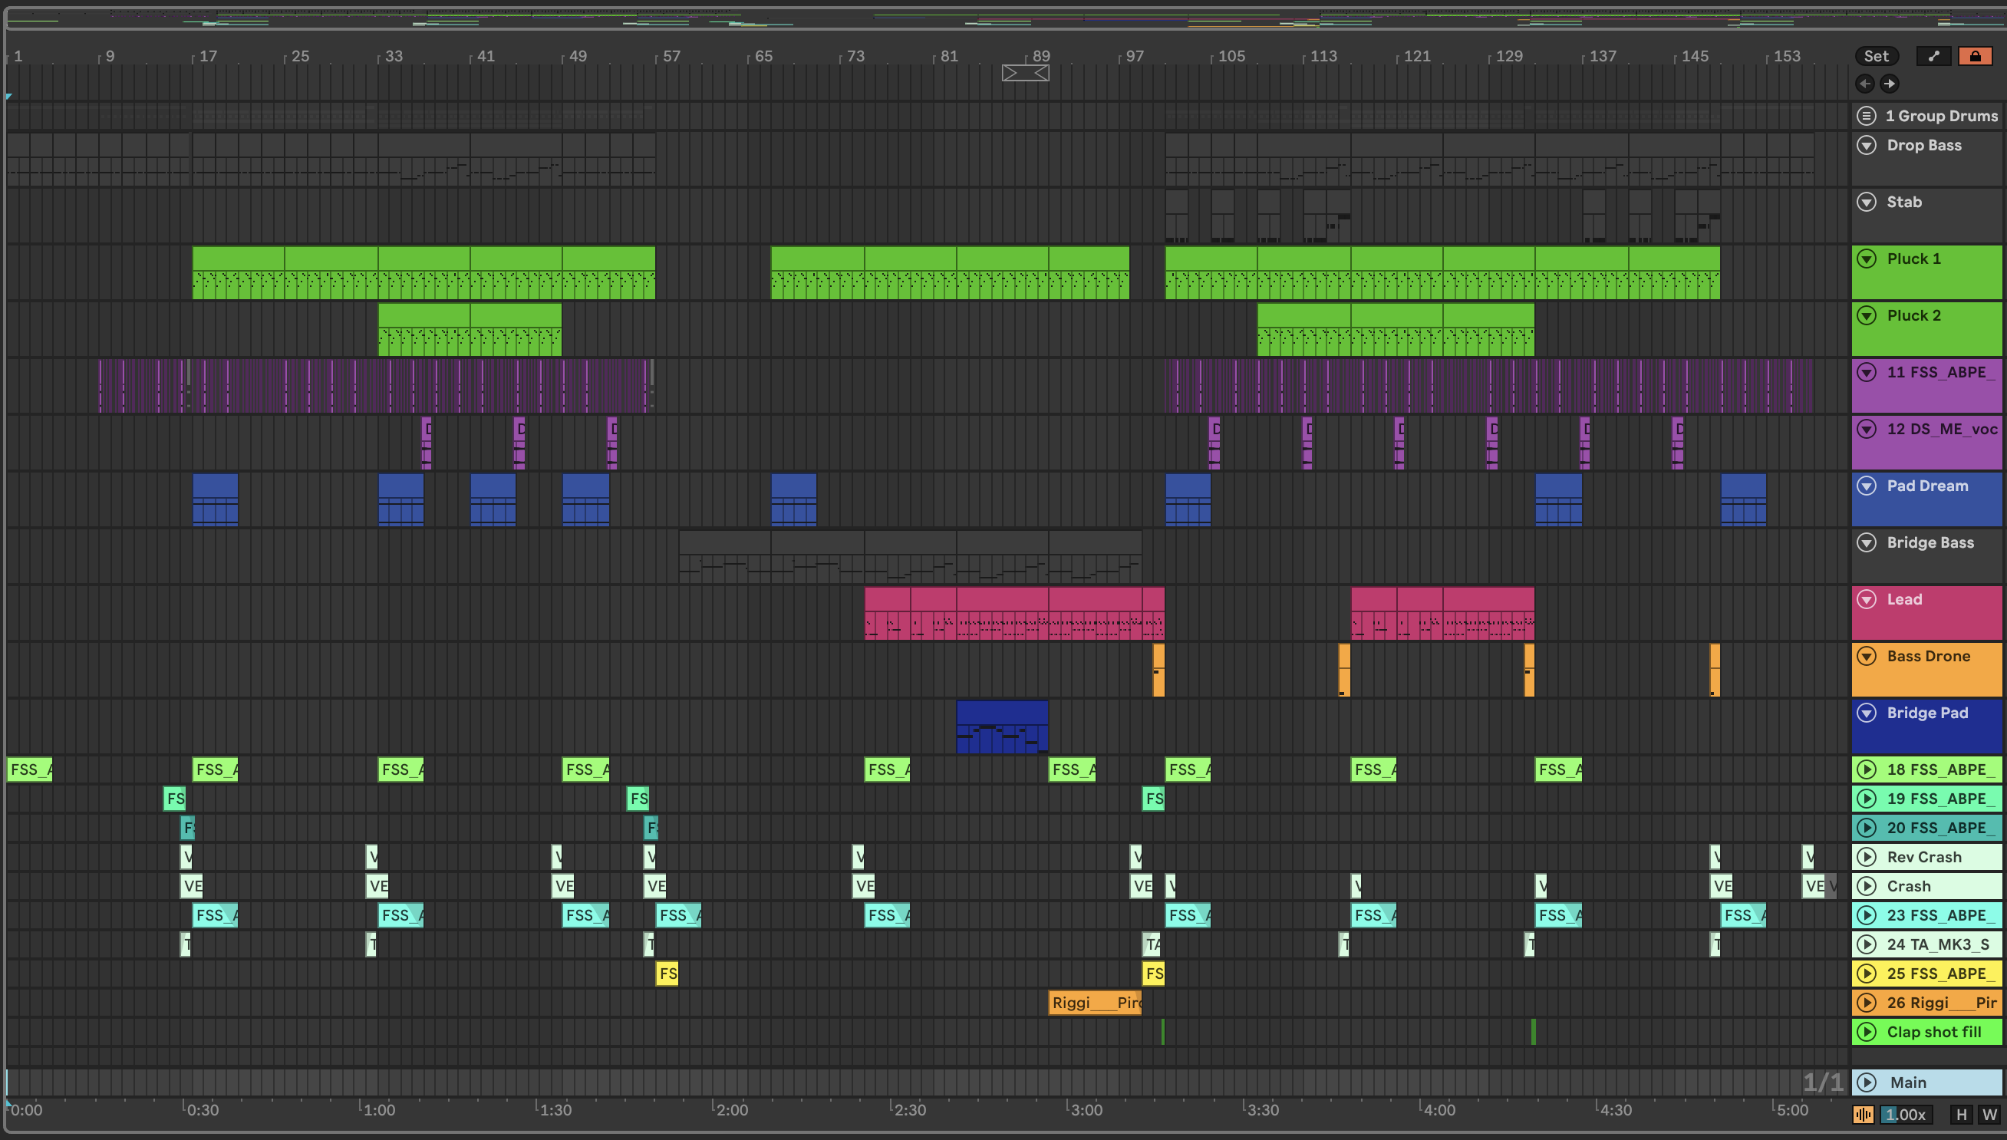The image size is (2007, 1140).
Task: Unfold the Crash track
Action: [1867, 886]
